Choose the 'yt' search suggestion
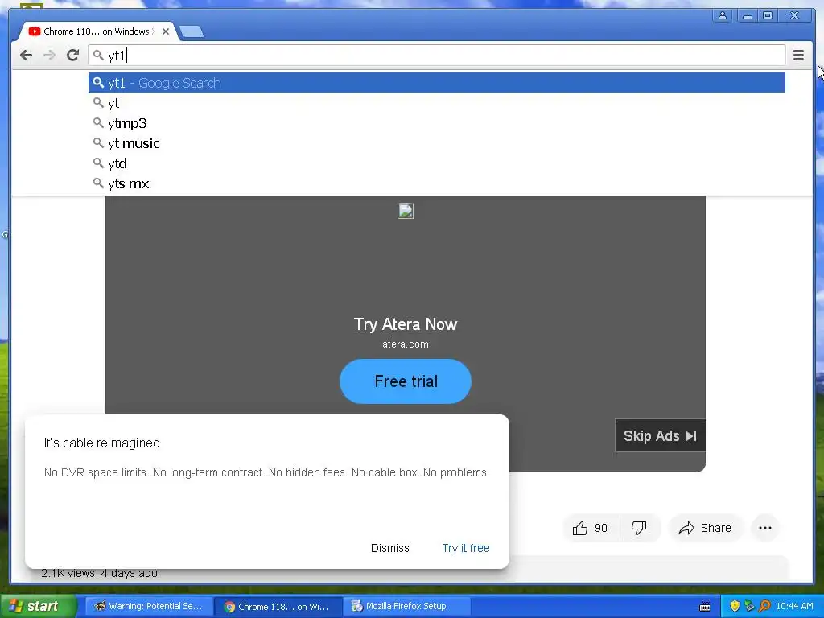 click(x=437, y=103)
